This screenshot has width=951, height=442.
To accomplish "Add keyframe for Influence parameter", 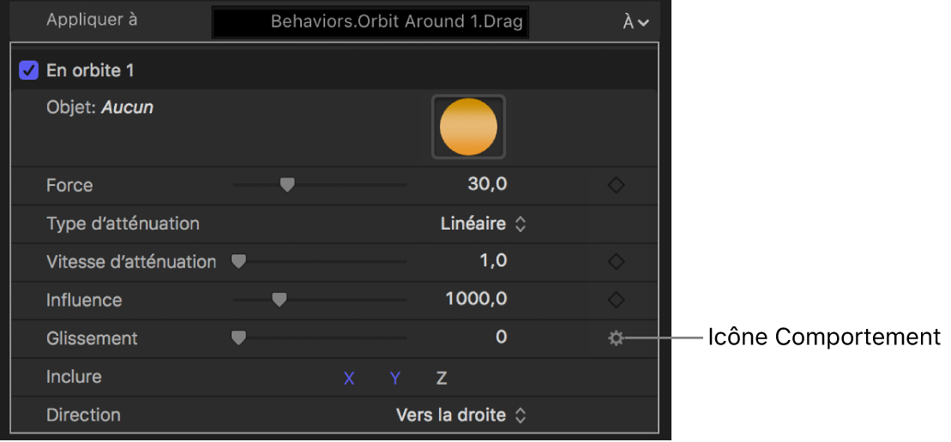I will click(x=617, y=300).
